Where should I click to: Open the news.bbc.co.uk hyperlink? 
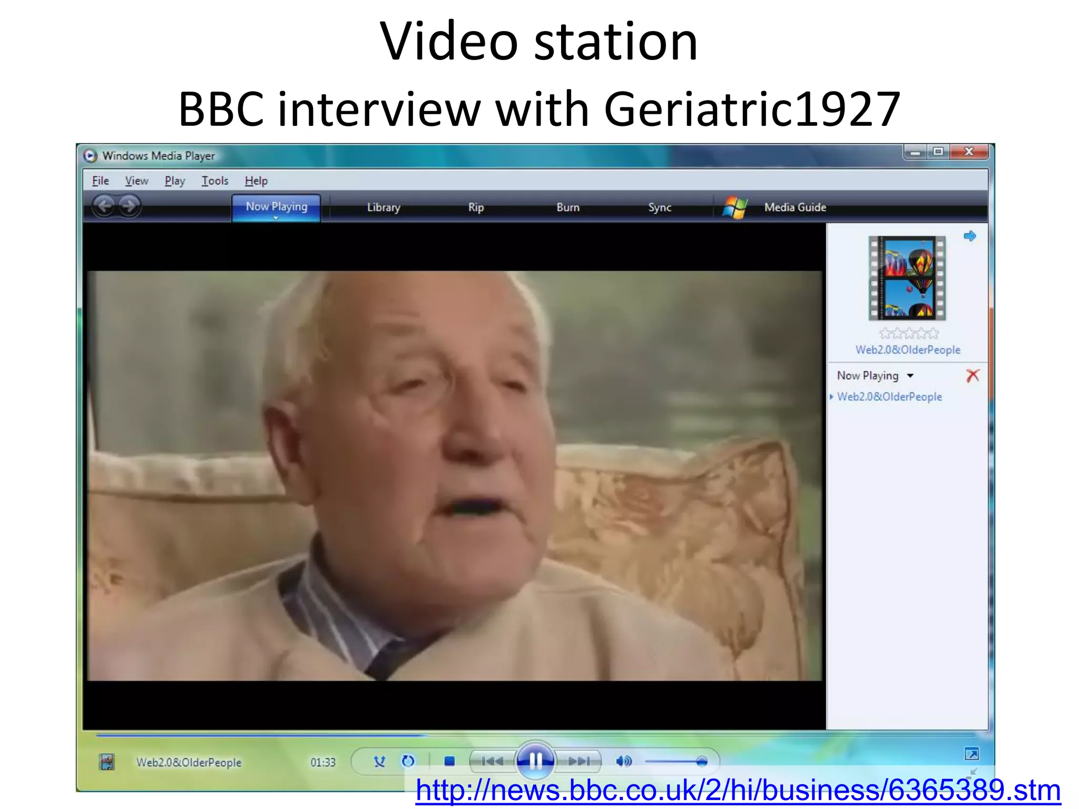738,790
